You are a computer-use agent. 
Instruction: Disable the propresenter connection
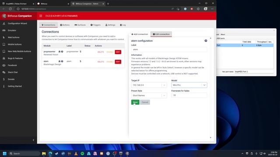click(110, 52)
